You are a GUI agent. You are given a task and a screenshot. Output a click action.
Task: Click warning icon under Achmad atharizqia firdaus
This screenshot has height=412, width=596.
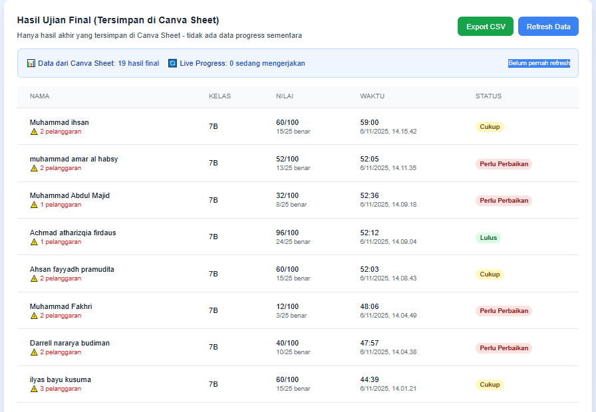click(x=34, y=242)
